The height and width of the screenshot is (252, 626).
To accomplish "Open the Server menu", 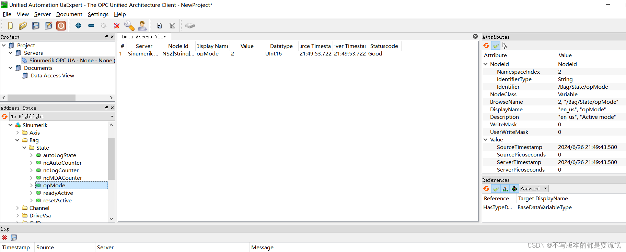I will 42,14.
